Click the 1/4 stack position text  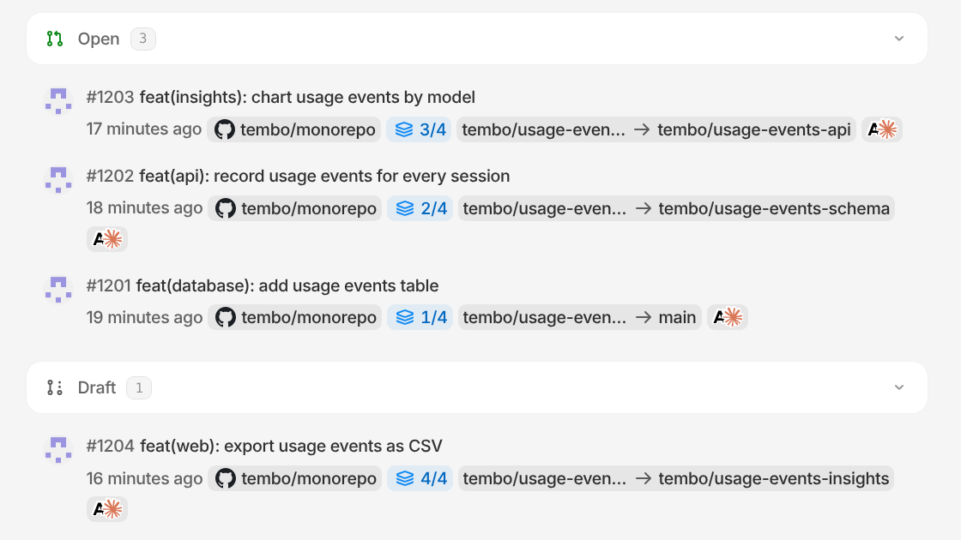pos(434,317)
